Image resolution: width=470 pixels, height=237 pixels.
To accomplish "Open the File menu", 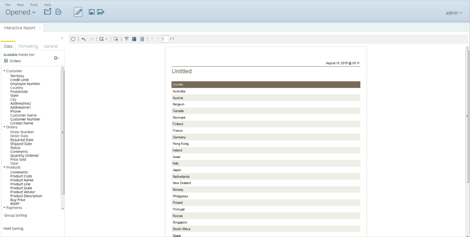I will point(8,5).
